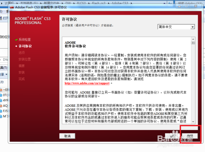Select the 安装 step in sidebar
The image size is (205, 152).
[22, 73]
